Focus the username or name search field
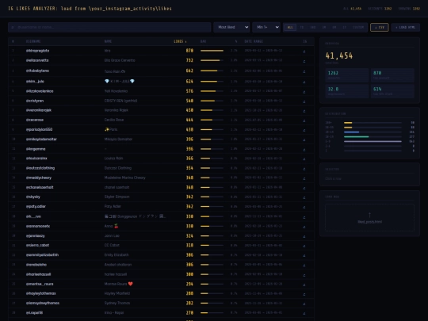The image size is (428, 321). pyautogui.click(x=109, y=27)
